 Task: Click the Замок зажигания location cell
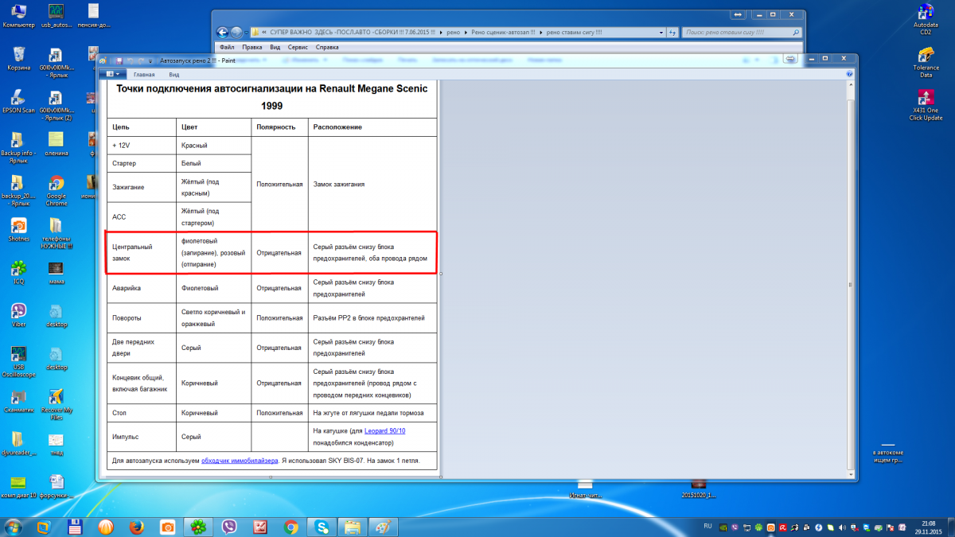[372, 184]
